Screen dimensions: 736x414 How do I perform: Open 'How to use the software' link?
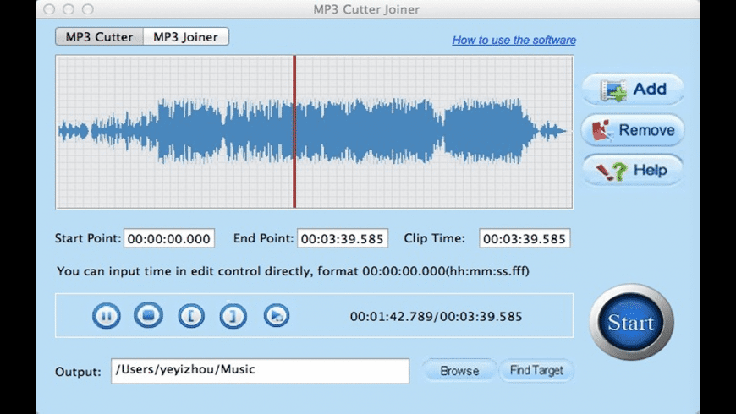pos(514,40)
